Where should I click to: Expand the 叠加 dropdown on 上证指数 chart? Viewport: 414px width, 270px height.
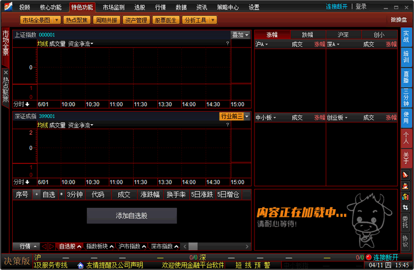pyautogui.click(x=240, y=35)
